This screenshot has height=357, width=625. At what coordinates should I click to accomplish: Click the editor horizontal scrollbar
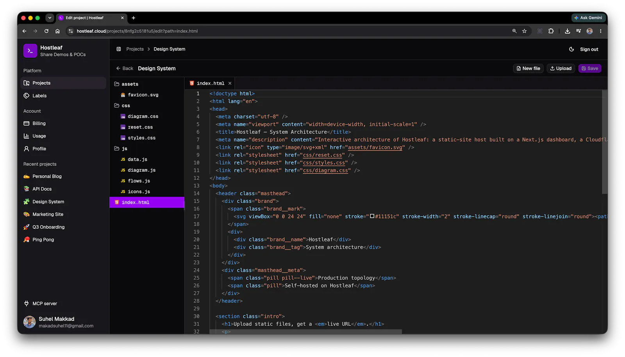(305, 332)
